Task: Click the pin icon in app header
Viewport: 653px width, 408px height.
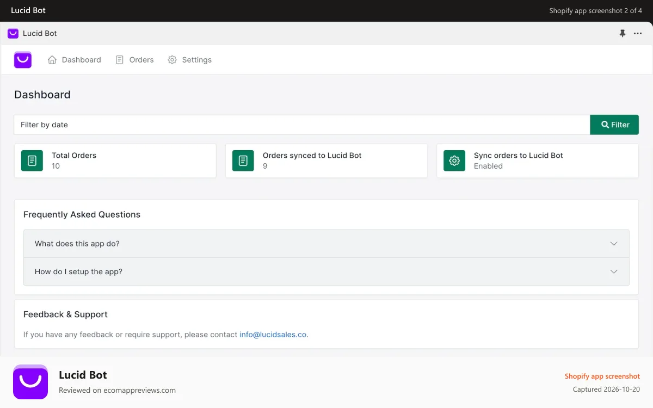Action: (623, 33)
